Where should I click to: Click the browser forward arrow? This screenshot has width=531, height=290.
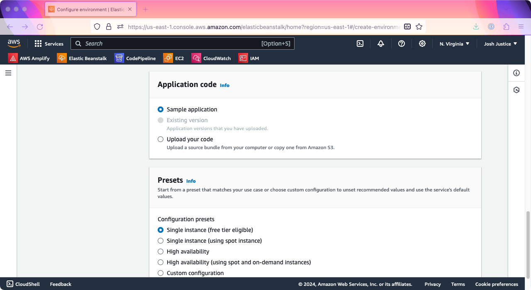tap(25, 27)
